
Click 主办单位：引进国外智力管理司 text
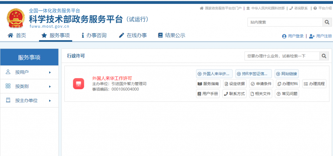tap(119, 84)
